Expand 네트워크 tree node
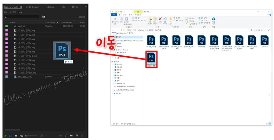Viewport: 274px width, 140px height. coord(112,94)
